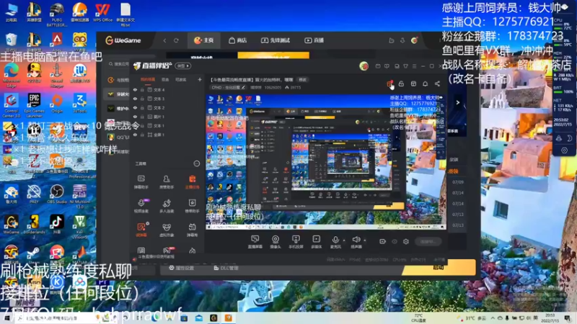
Task: Open the OBS Studio desktop icon
Action: pyautogui.click(x=57, y=194)
